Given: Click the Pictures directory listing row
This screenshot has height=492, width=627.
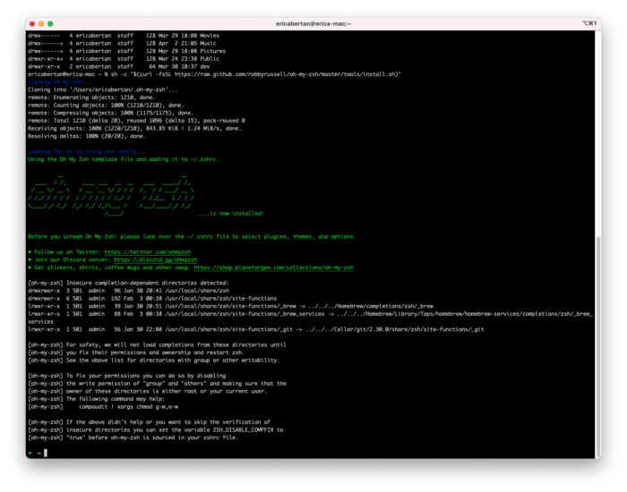Looking at the screenshot, I should pyautogui.click(x=127, y=51).
